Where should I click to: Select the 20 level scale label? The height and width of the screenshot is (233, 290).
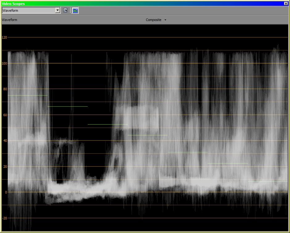[x=4, y=167]
